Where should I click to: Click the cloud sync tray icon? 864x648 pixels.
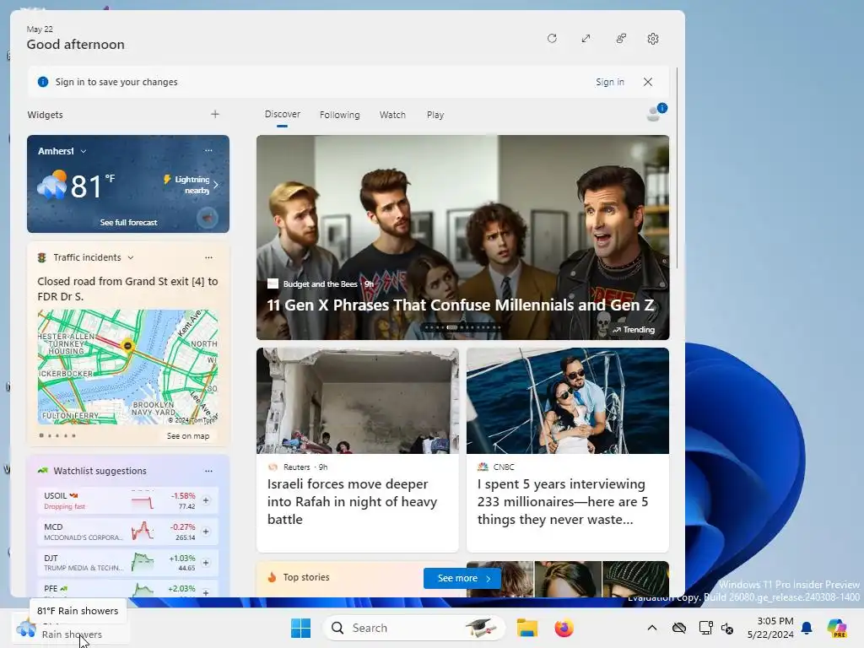coord(679,628)
